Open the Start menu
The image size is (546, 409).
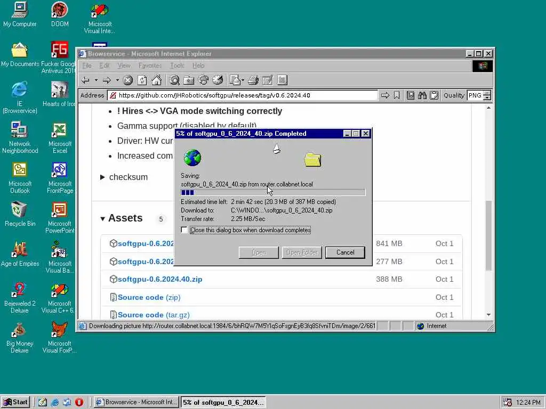pos(15,402)
